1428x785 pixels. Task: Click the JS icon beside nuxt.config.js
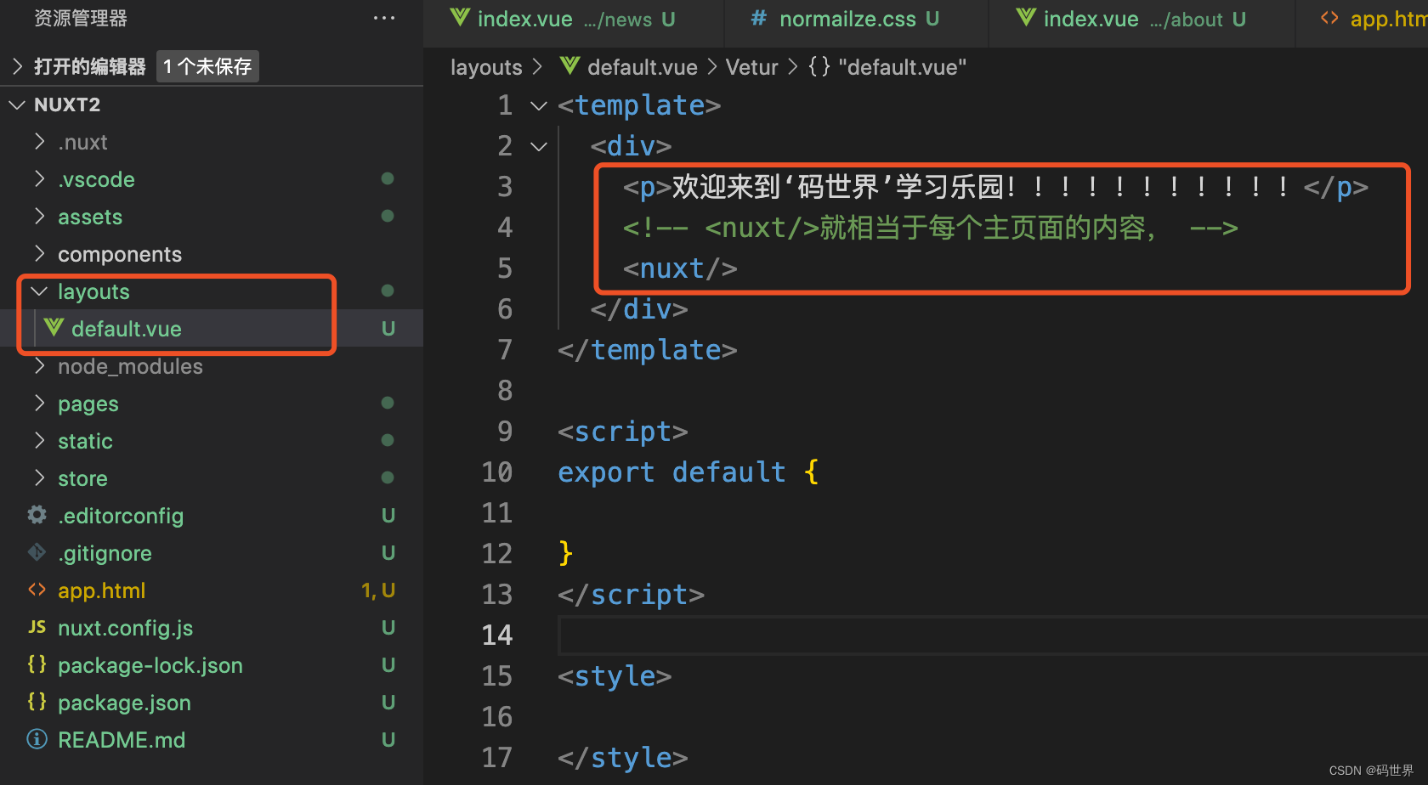tap(37, 627)
